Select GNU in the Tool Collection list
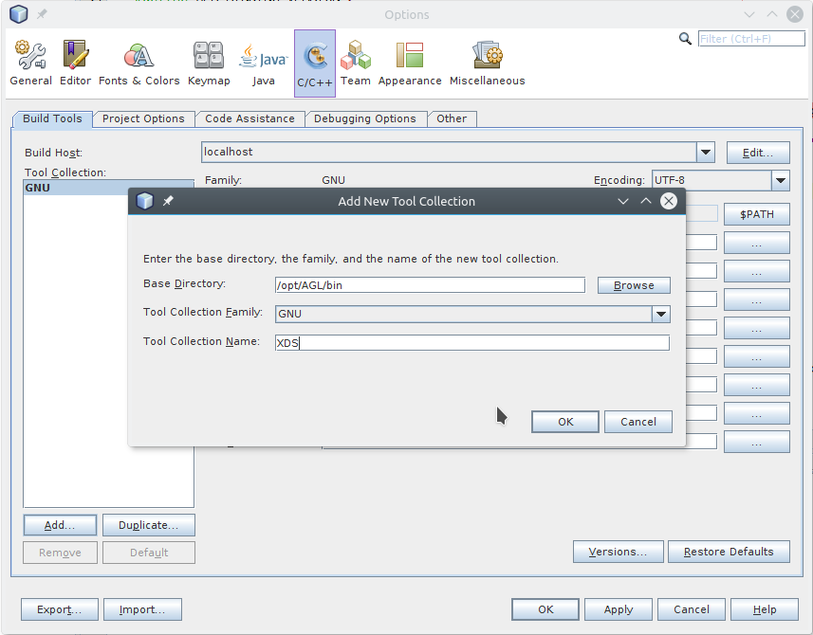813x635 pixels. tap(108, 188)
